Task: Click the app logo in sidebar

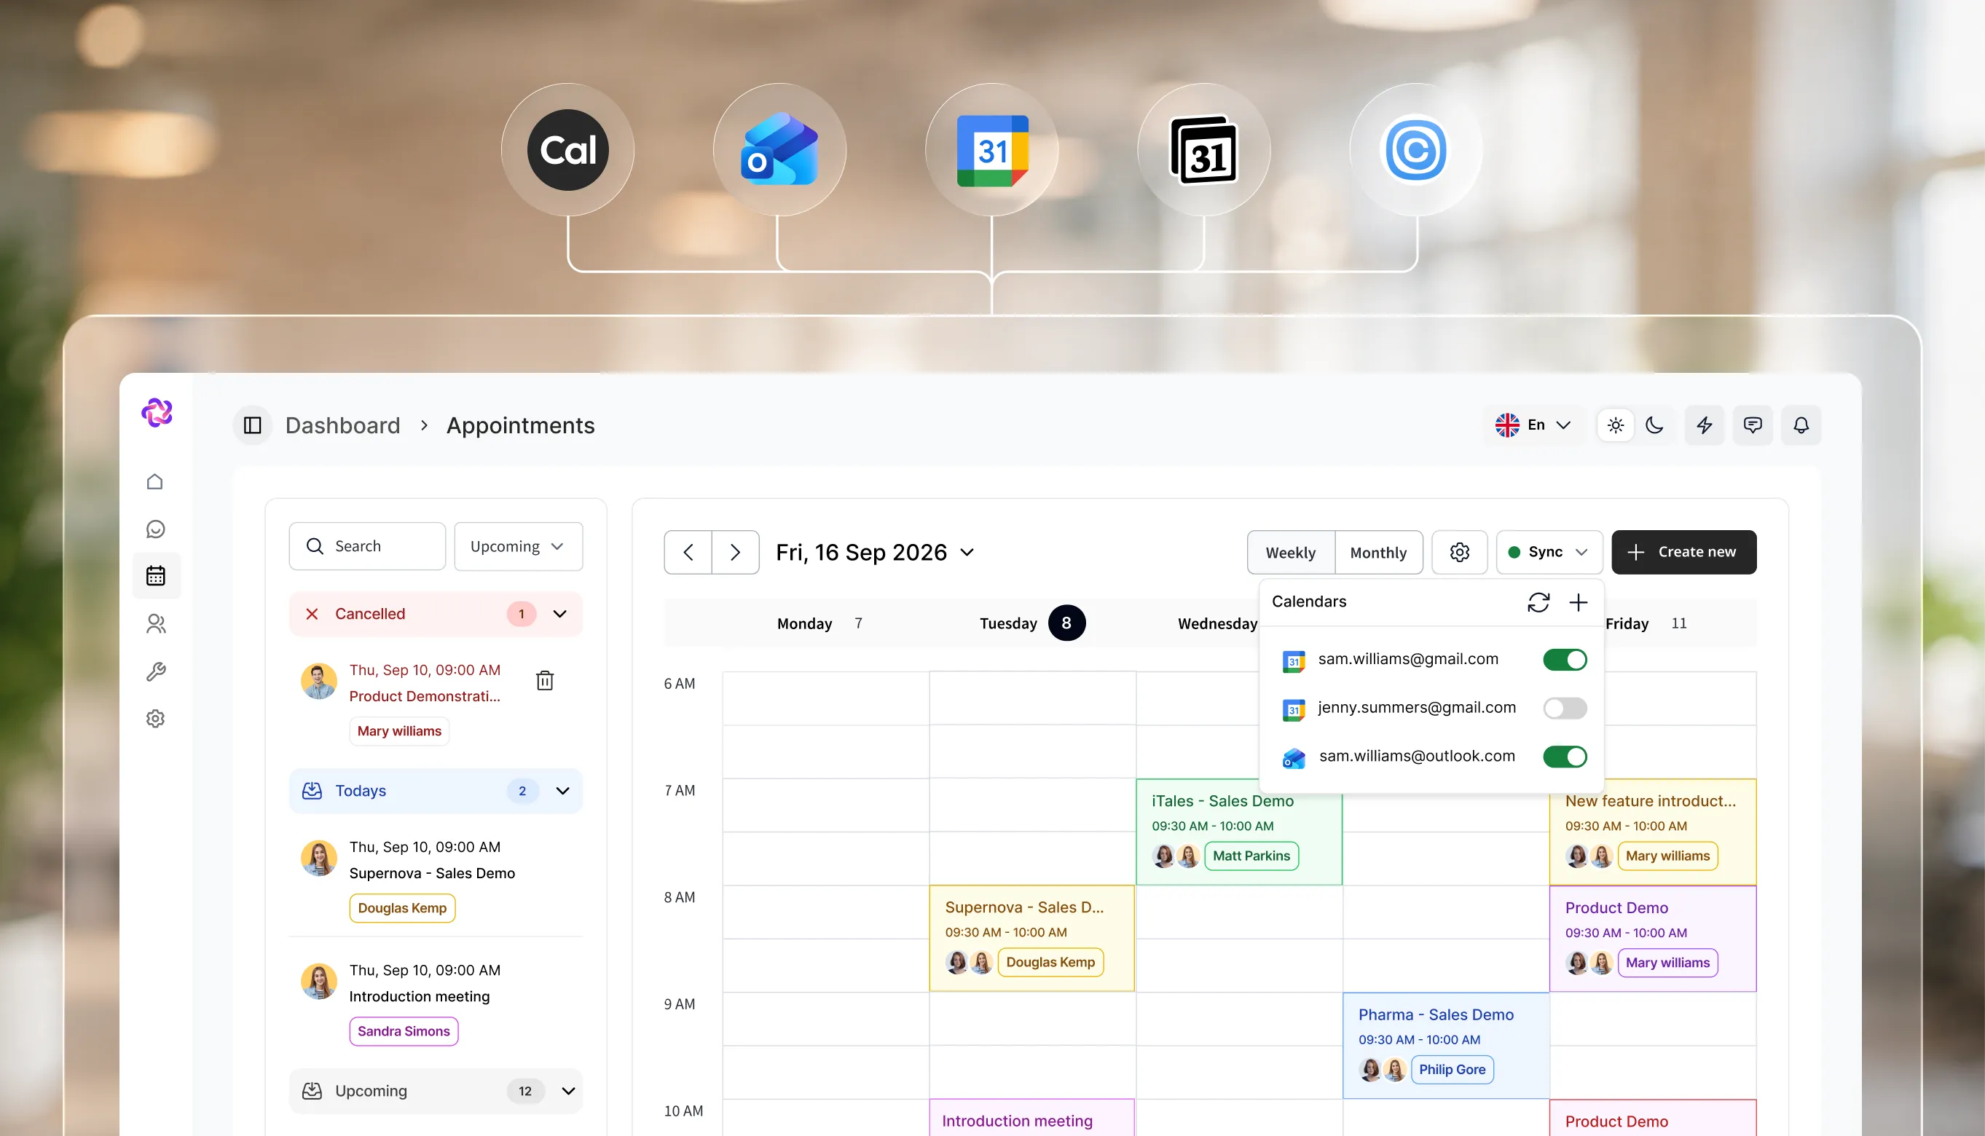Action: [x=157, y=412]
